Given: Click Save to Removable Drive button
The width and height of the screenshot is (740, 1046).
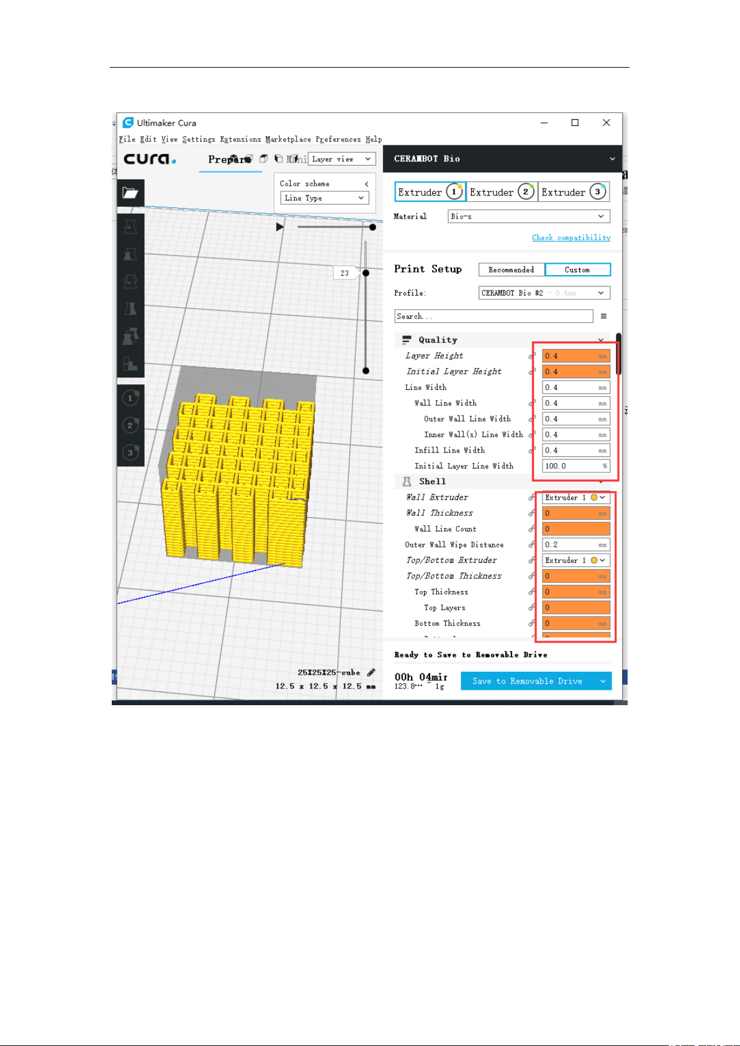Looking at the screenshot, I should (x=528, y=681).
